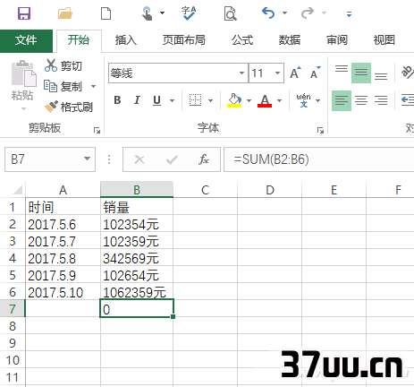Click the Save icon in quick access toolbar
The height and width of the screenshot is (387, 414).
point(24,13)
